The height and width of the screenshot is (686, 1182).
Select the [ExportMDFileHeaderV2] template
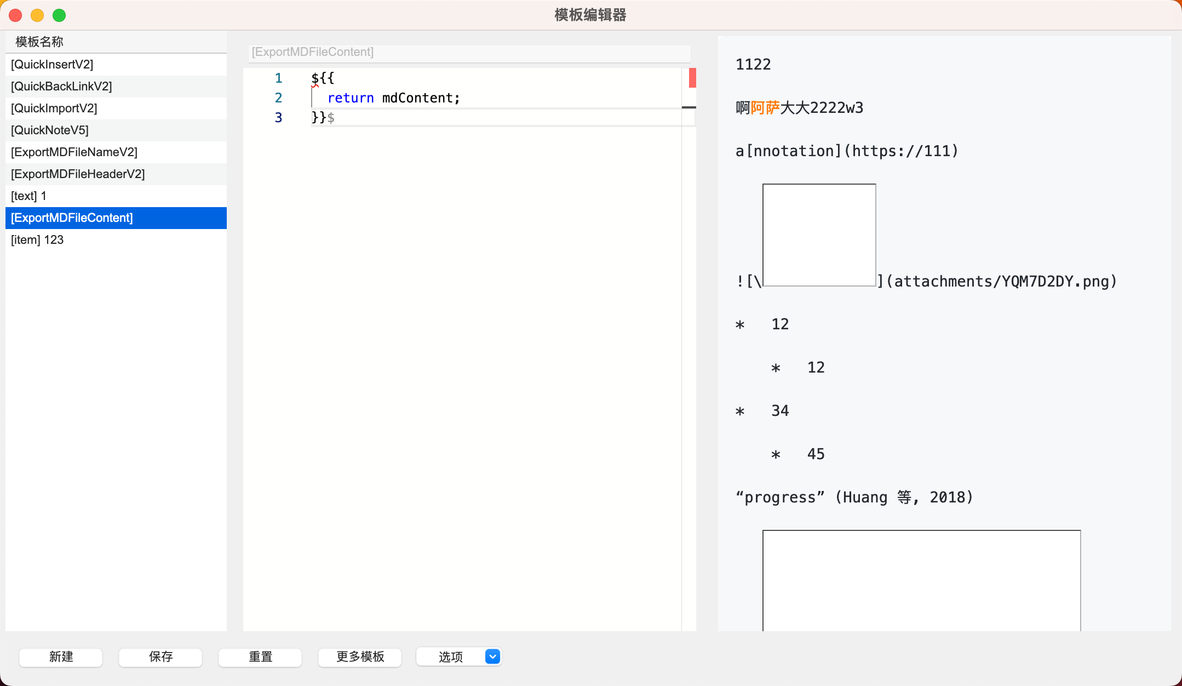click(x=77, y=174)
